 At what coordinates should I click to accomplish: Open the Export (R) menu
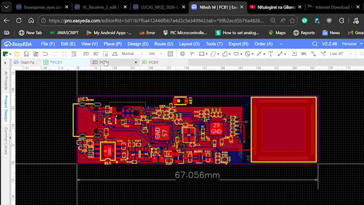click(x=238, y=44)
